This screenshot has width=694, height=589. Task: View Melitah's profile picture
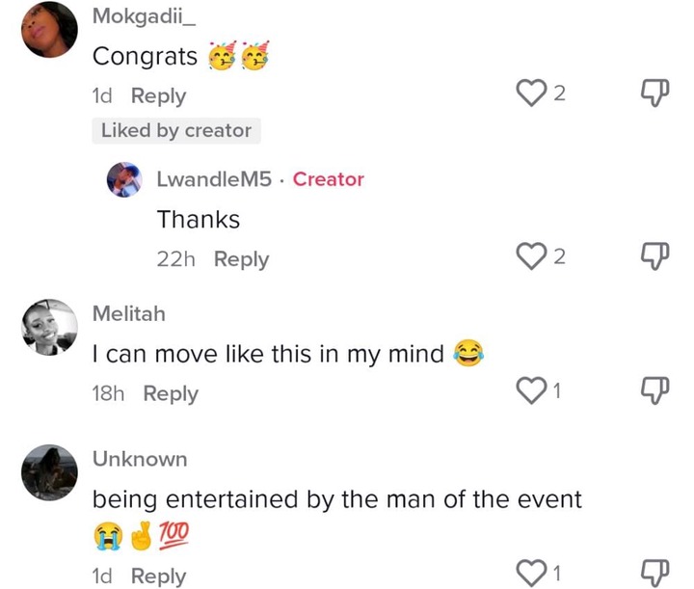coord(48,328)
